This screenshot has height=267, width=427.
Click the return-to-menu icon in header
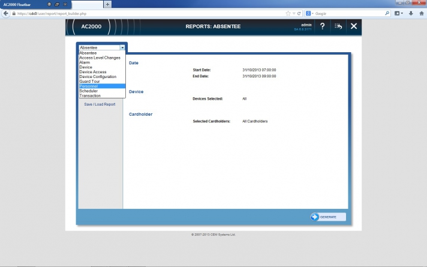pyautogui.click(x=338, y=26)
